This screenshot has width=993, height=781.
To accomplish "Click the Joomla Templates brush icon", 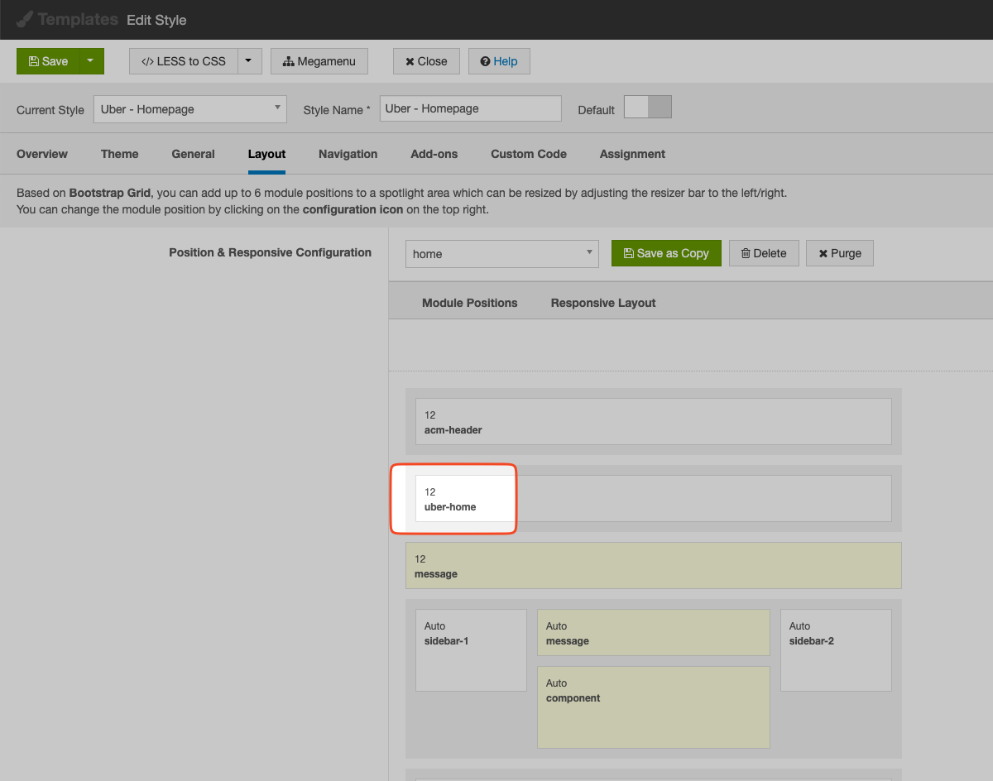I will tap(25, 20).
